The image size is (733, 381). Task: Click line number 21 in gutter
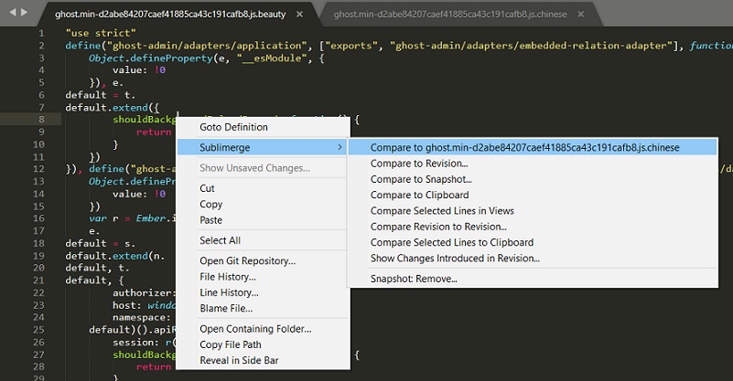[39, 280]
